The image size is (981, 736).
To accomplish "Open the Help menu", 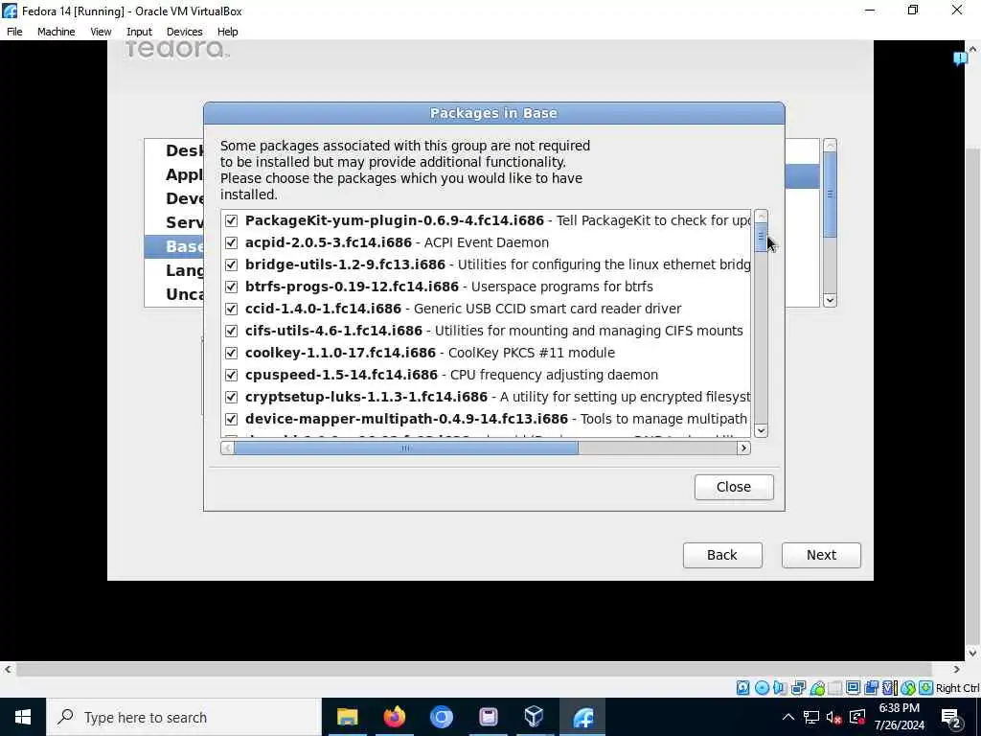I will coord(228,32).
